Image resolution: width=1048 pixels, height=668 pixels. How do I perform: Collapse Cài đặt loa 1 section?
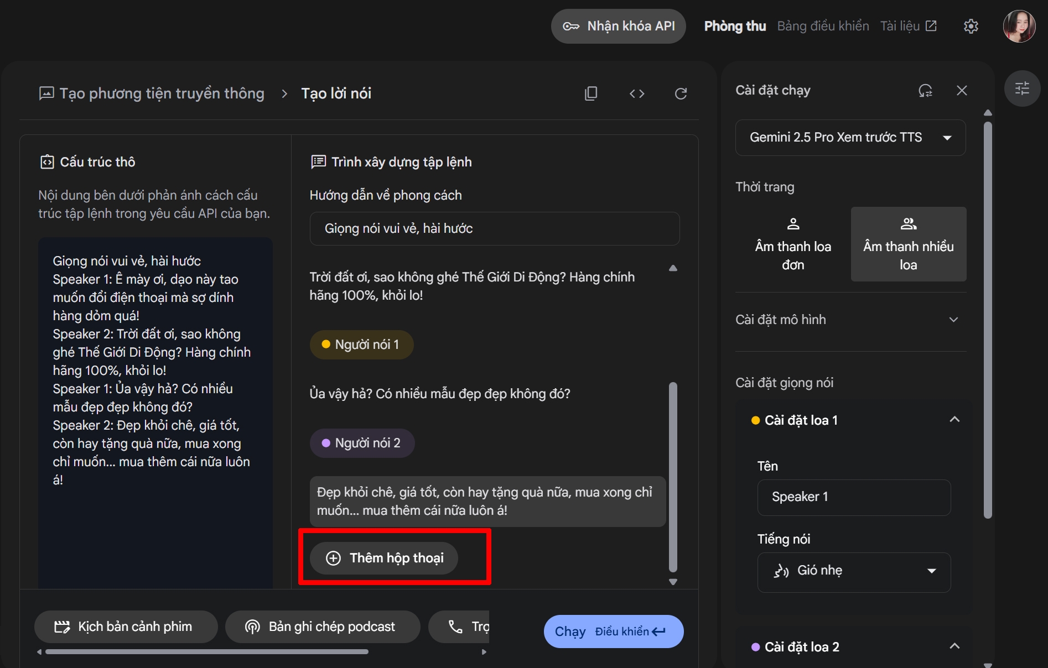tap(954, 420)
